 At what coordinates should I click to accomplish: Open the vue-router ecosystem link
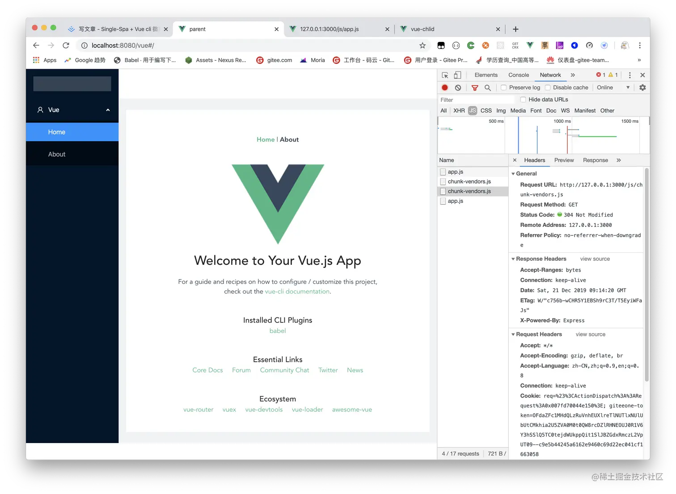tap(198, 409)
